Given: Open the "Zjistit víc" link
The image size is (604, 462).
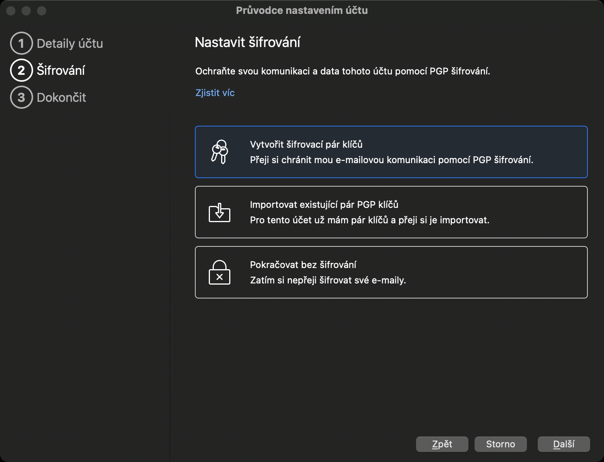Looking at the screenshot, I should pos(215,93).
